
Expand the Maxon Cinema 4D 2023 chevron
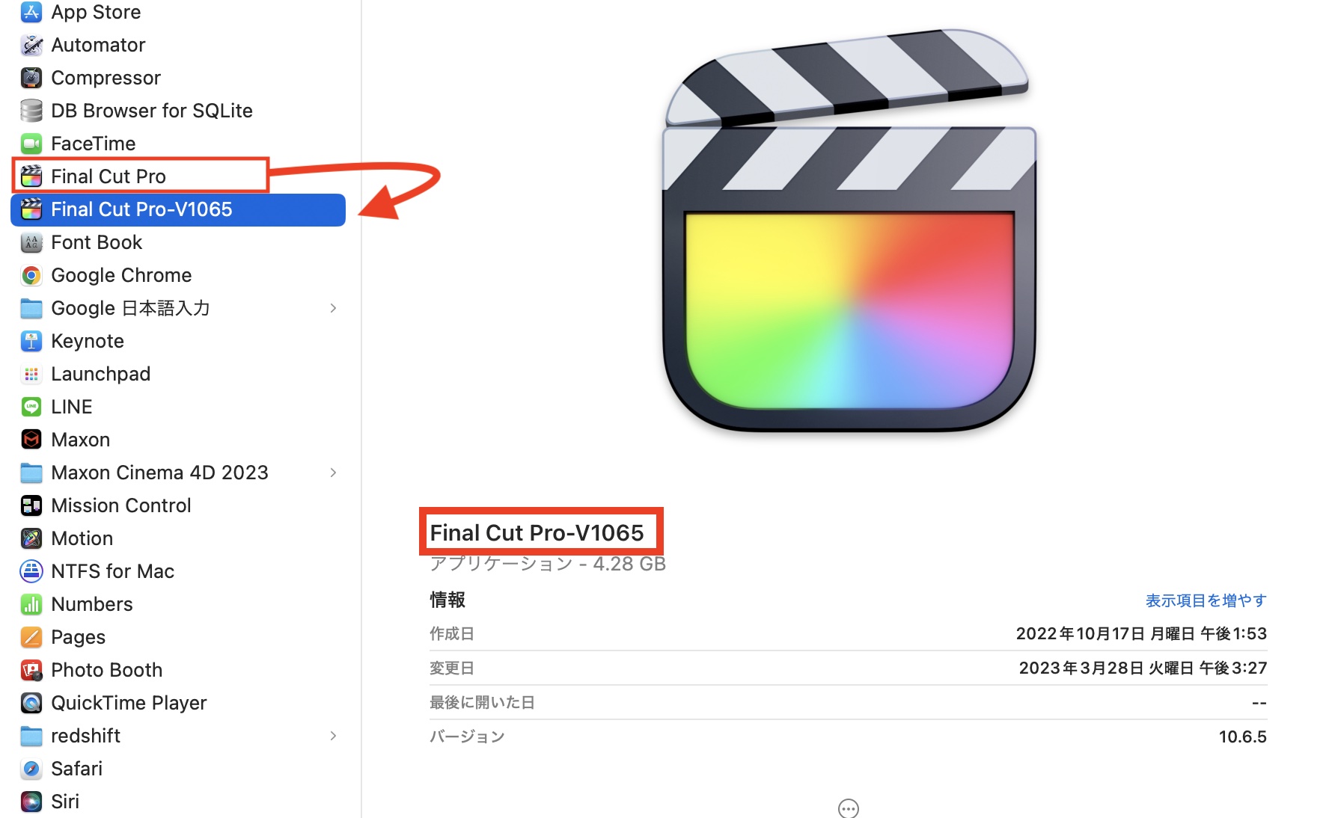(x=333, y=473)
